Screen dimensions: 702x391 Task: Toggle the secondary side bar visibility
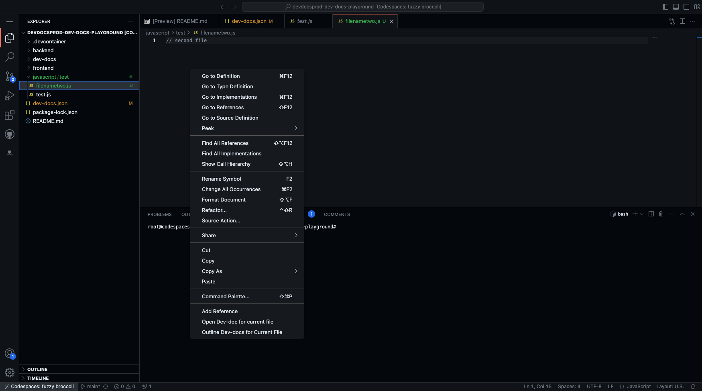[x=686, y=7]
